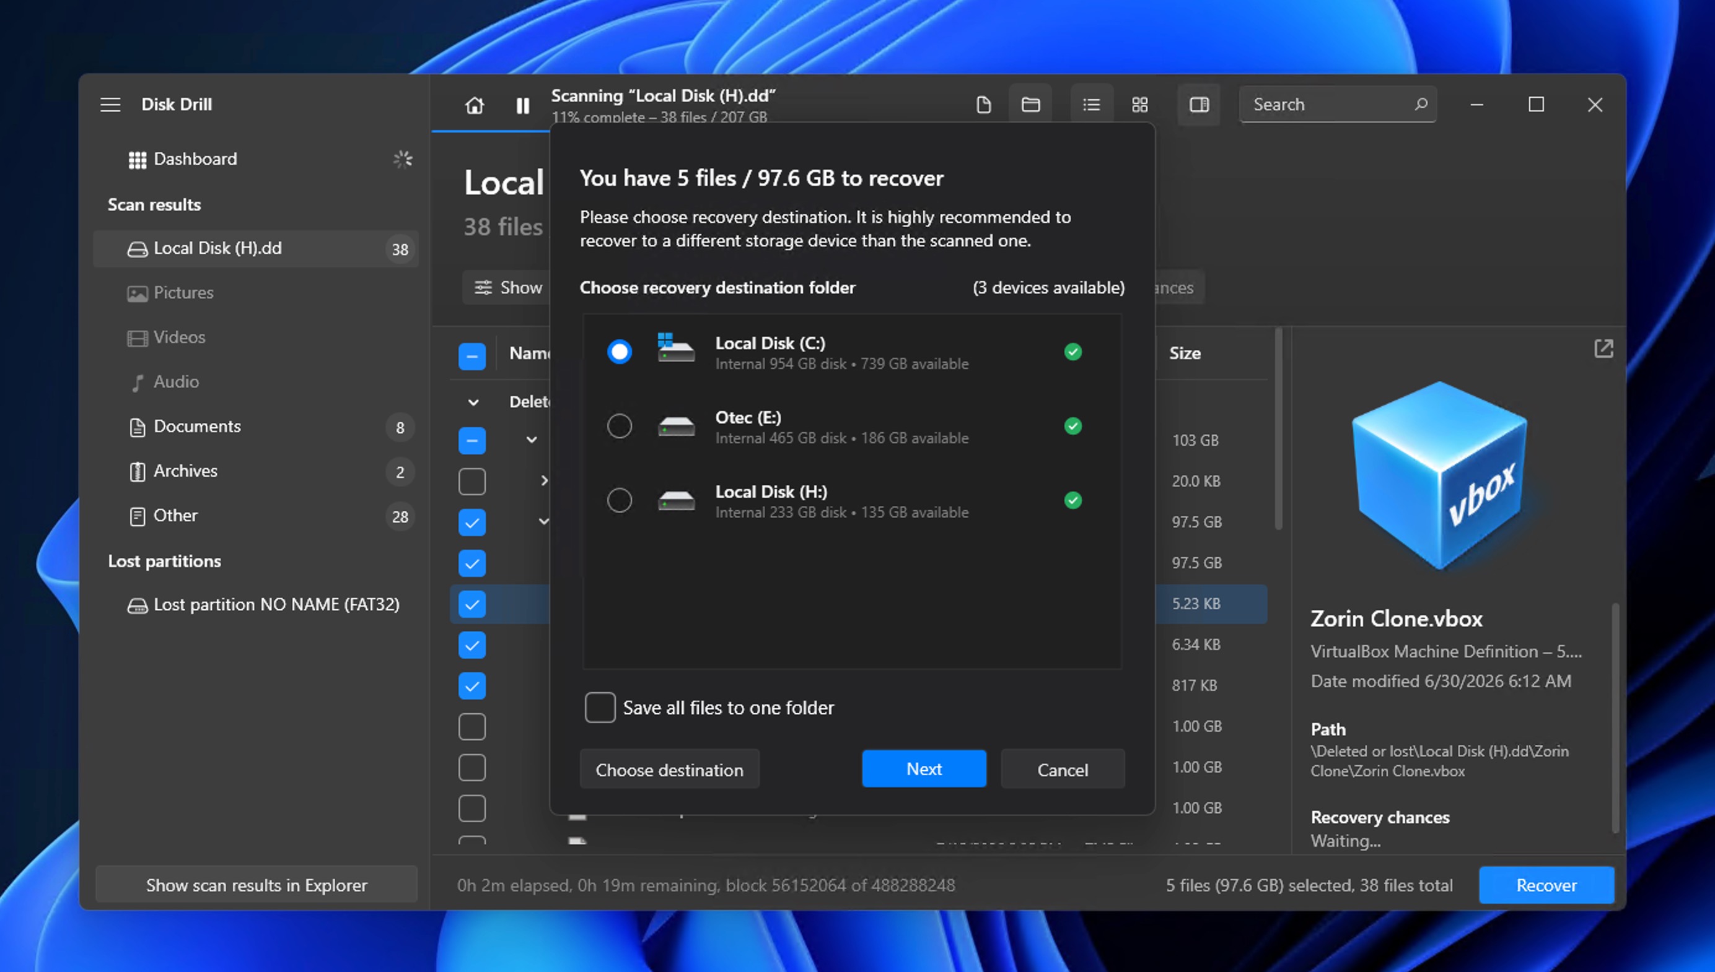Select Local Disk (C:) radio button

620,351
